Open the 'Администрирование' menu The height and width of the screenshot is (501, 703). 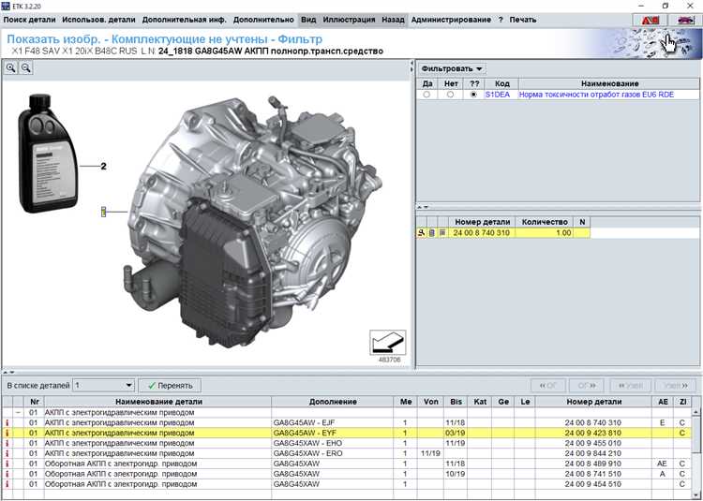click(x=451, y=20)
